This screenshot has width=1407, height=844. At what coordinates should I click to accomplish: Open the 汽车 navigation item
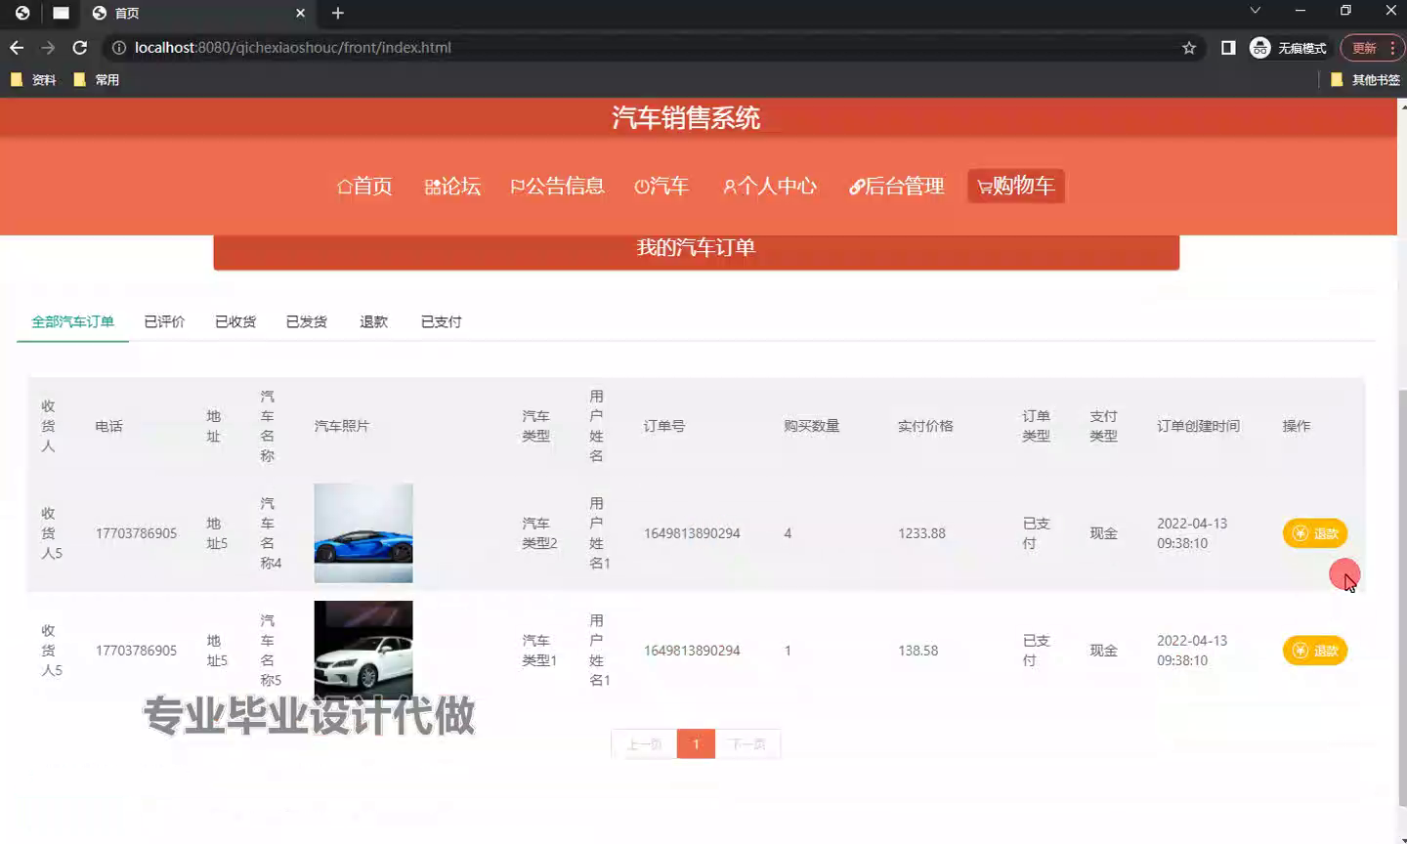click(661, 186)
